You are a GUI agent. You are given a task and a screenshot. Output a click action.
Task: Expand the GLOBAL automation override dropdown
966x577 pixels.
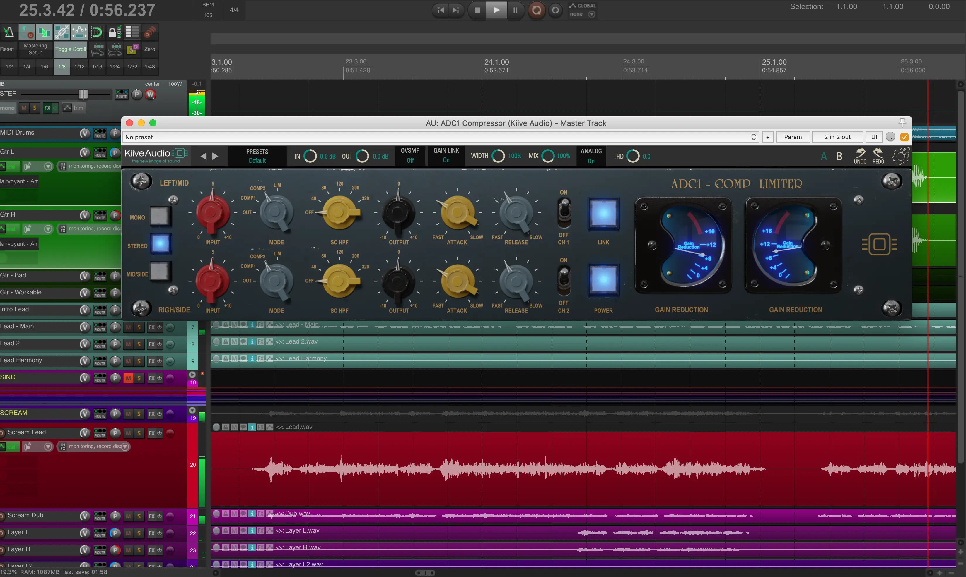click(592, 14)
